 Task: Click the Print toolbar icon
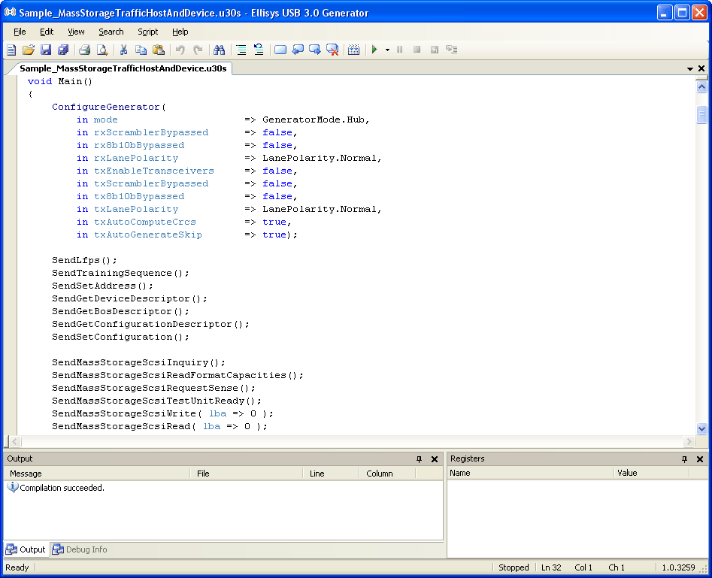click(84, 50)
